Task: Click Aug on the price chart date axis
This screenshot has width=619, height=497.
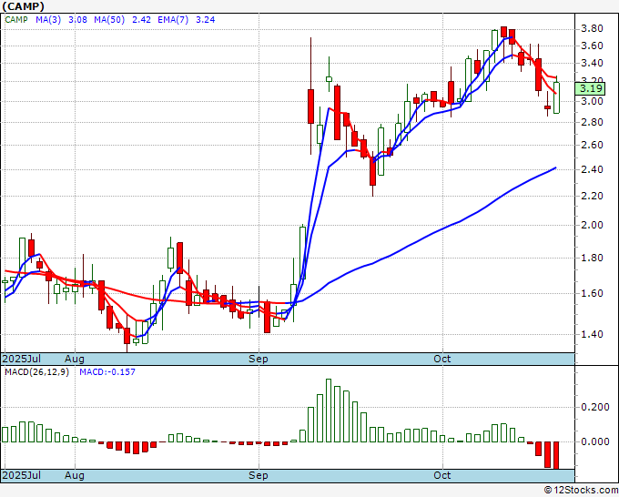Action: point(75,359)
